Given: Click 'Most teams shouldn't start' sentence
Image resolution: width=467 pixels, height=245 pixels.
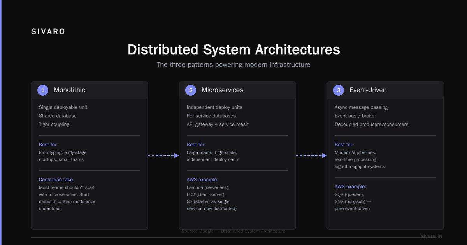Looking at the screenshot, I should pyautogui.click(x=67, y=187).
